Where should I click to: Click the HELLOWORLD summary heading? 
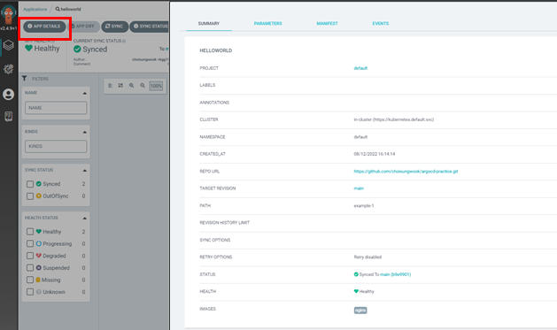(215, 50)
